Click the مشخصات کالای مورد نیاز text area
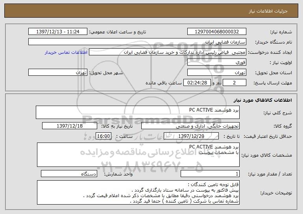 [138, 155]
